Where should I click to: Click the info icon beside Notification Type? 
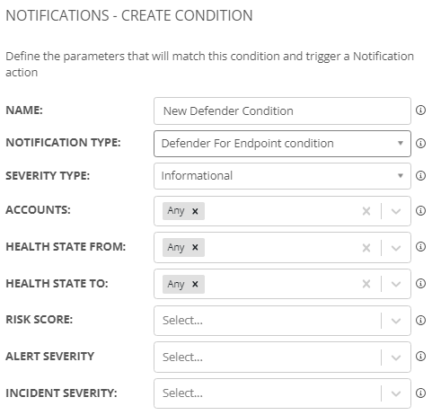(420, 143)
